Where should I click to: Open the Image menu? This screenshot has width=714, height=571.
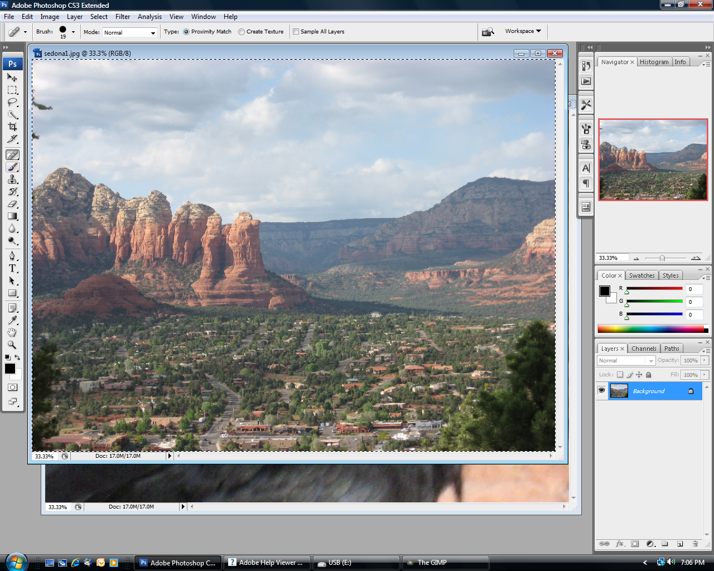pyautogui.click(x=50, y=17)
